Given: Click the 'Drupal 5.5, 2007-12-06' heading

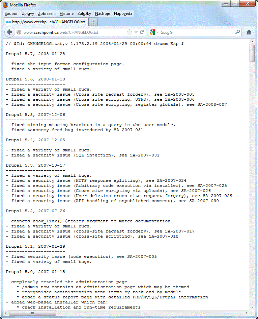Looking at the screenshot, I should point(35,115).
